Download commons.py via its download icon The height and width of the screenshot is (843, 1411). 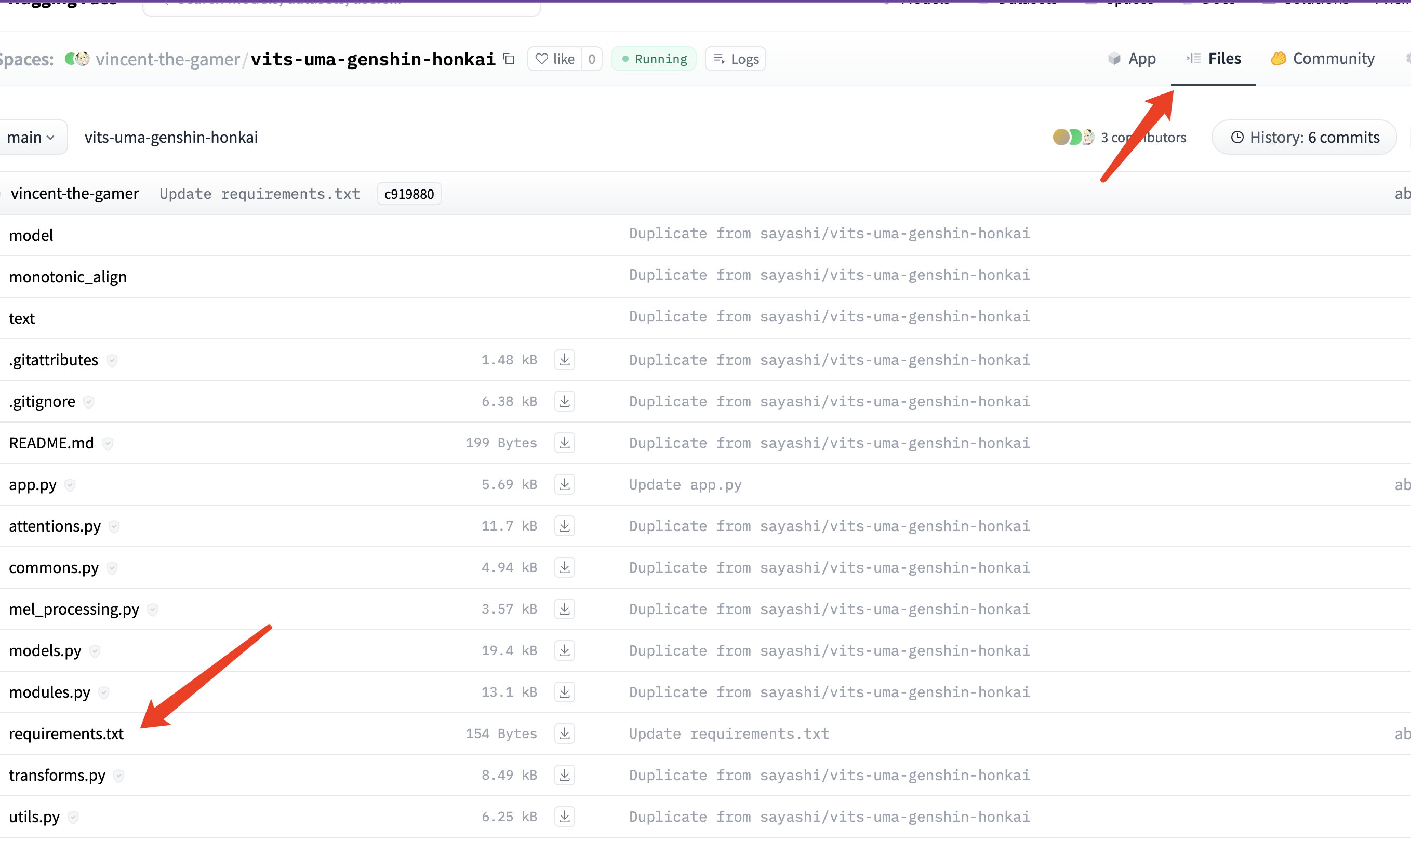pyautogui.click(x=565, y=567)
